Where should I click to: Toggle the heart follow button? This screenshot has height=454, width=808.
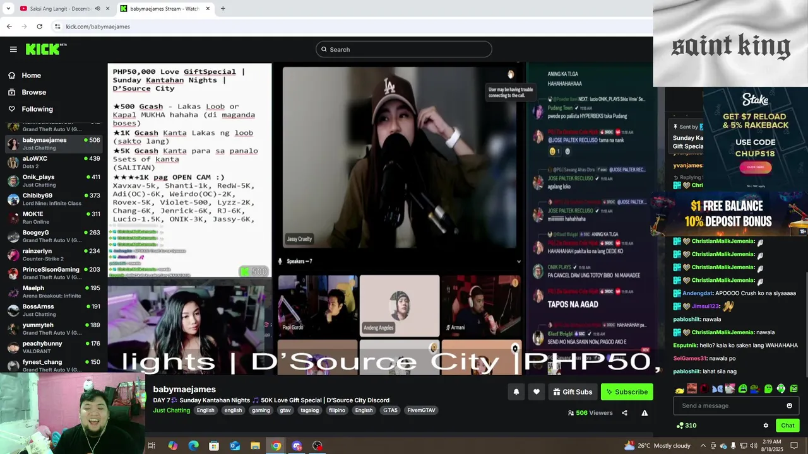[536, 392]
